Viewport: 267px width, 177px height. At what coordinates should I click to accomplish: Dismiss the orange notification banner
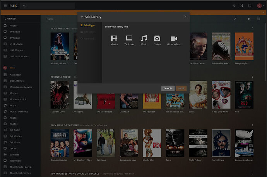click(x=263, y=13)
